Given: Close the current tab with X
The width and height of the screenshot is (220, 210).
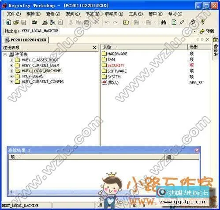Looking at the screenshot, I should pos(207,40).
